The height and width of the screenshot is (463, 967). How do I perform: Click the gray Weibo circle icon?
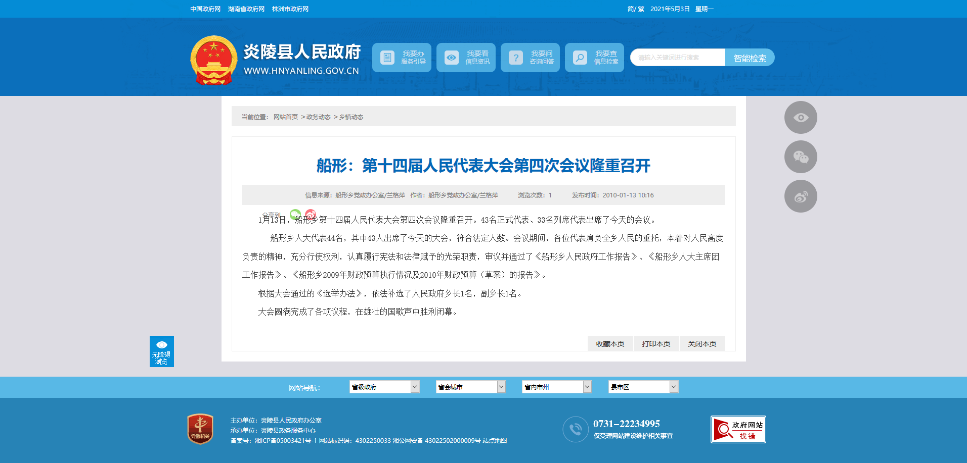801,196
